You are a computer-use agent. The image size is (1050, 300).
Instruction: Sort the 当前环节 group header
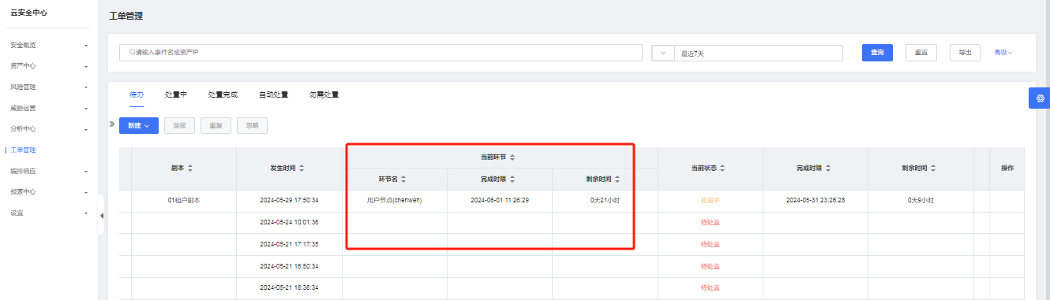[x=512, y=157]
